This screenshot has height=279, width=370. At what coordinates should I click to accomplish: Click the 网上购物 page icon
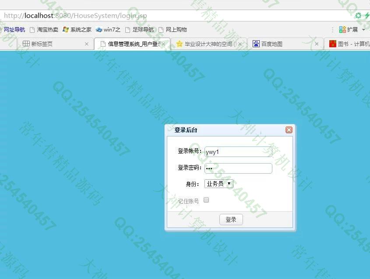[x=161, y=30]
